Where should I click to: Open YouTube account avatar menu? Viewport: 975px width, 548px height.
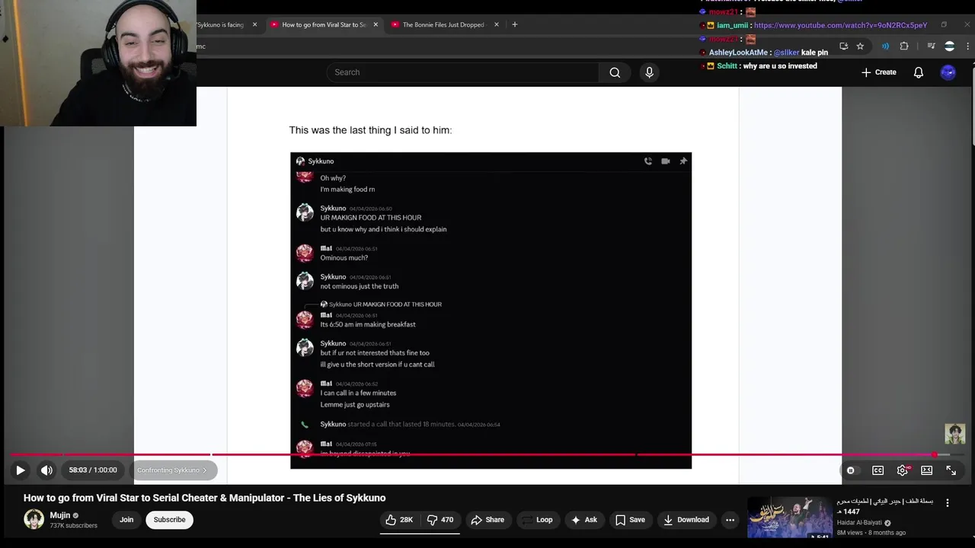pos(948,72)
